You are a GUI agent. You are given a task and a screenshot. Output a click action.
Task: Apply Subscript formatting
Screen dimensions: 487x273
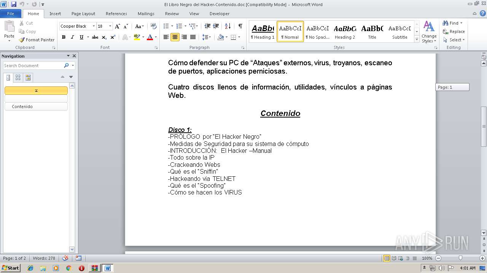pyautogui.click(x=104, y=37)
